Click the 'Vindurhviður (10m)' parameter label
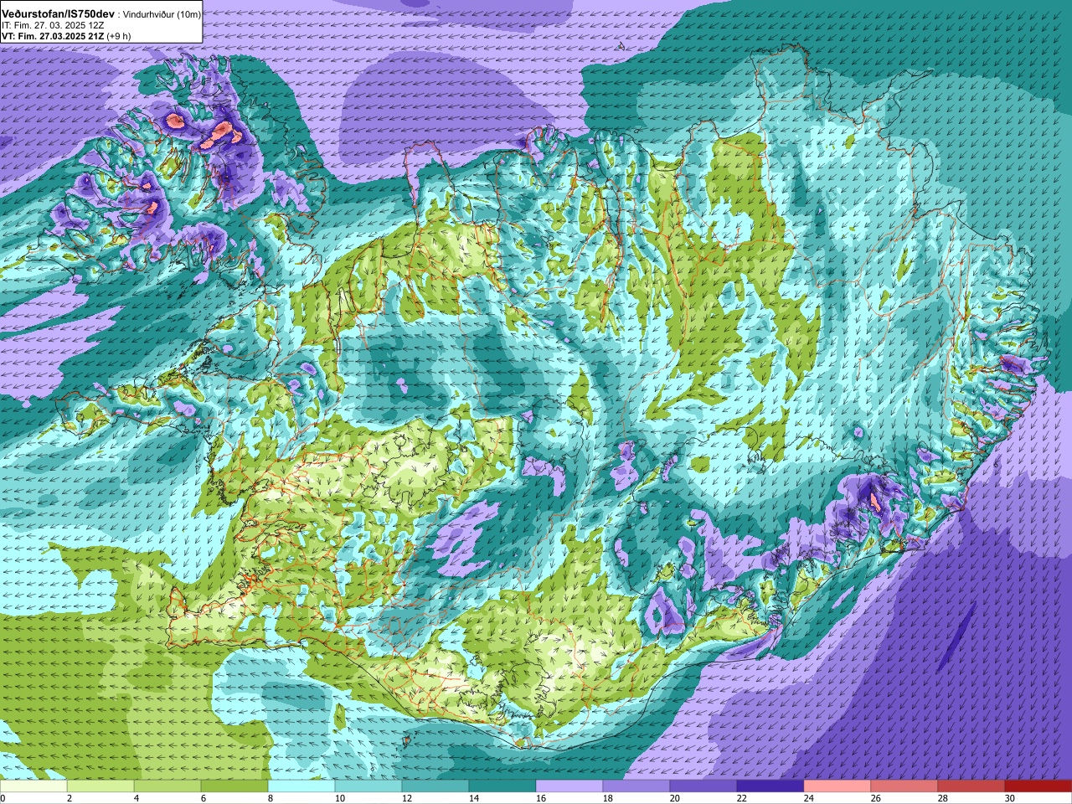 (163, 14)
